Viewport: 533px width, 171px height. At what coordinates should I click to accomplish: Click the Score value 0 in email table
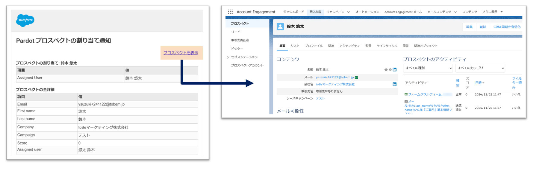[x=79, y=143]
